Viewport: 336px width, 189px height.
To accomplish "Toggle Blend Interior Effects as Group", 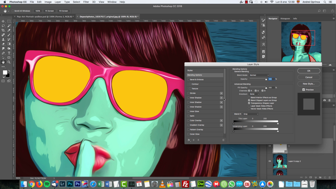I will pos(249,98).
